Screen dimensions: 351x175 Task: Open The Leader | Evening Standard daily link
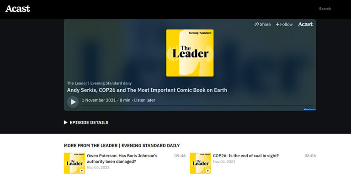coord(99,83)
